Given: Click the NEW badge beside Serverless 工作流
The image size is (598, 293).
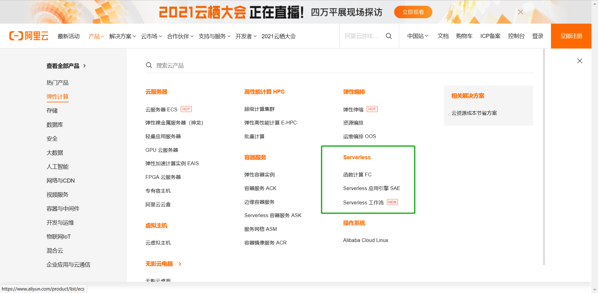Looking at the screenshot, I should (392, 202).
